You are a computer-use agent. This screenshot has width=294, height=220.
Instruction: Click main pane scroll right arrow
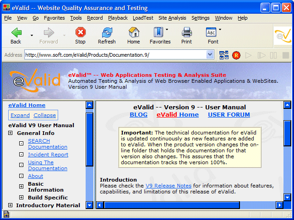pos(279,205)
